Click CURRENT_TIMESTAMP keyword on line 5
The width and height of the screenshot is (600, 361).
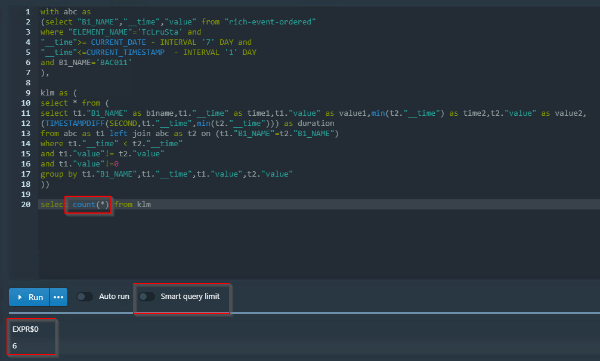tap(125, 53)
